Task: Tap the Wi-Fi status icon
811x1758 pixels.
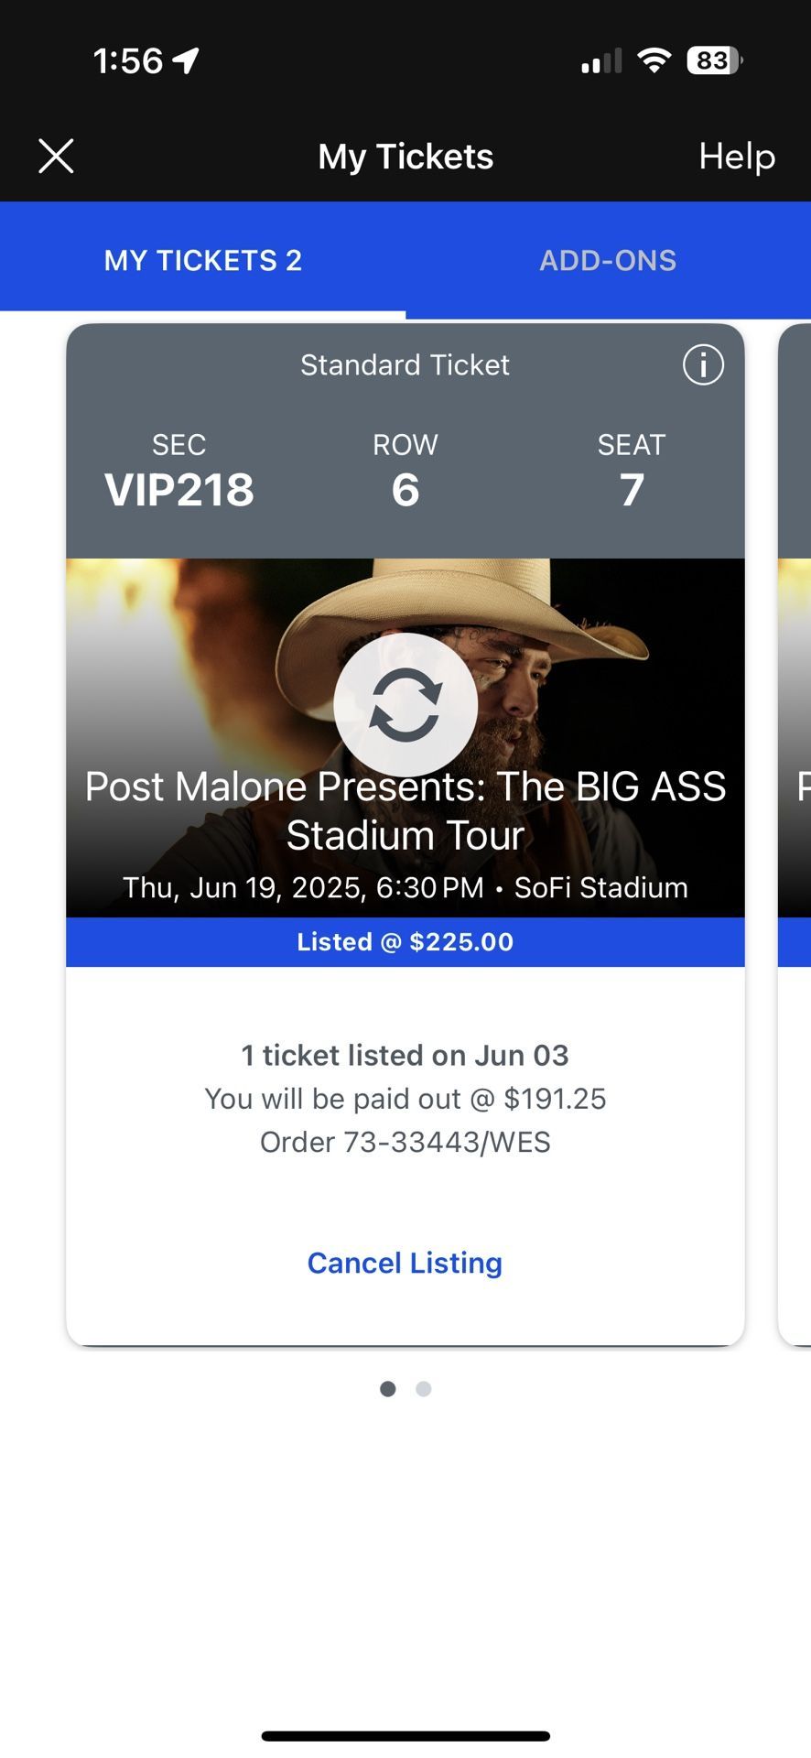Action: click(654, 60)
